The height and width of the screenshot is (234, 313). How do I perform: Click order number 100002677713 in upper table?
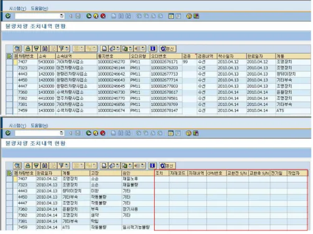pos(164,74)
